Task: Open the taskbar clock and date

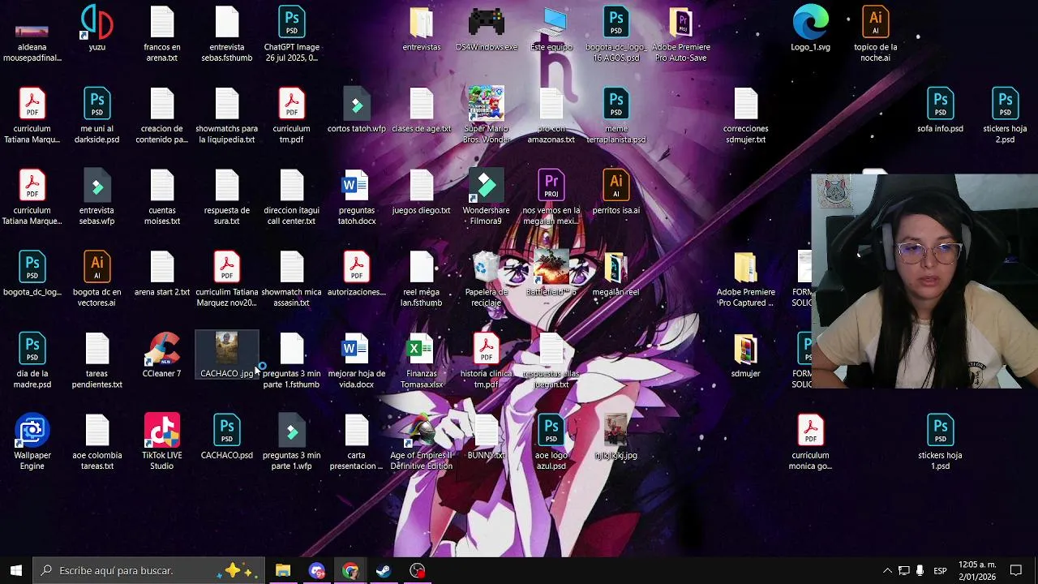Action: tap(976, 570)
